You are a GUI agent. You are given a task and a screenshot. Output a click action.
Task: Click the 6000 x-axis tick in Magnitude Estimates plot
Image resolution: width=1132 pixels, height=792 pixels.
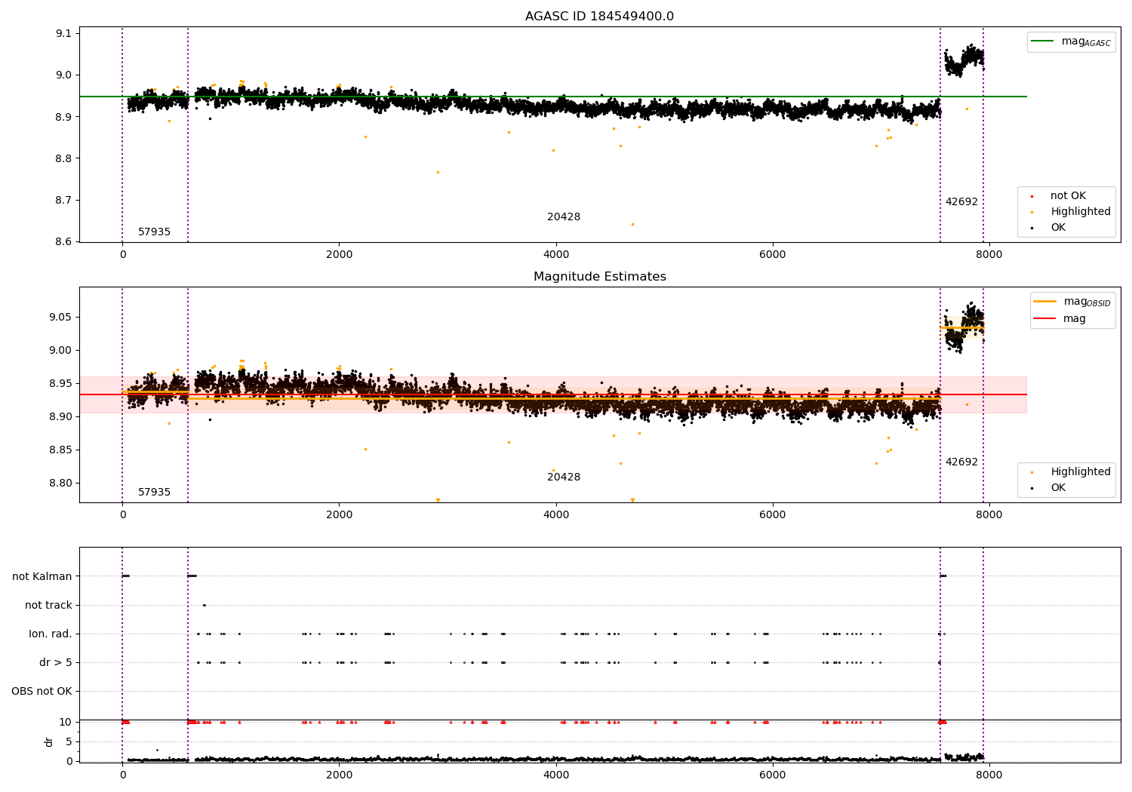coord(773,515)
